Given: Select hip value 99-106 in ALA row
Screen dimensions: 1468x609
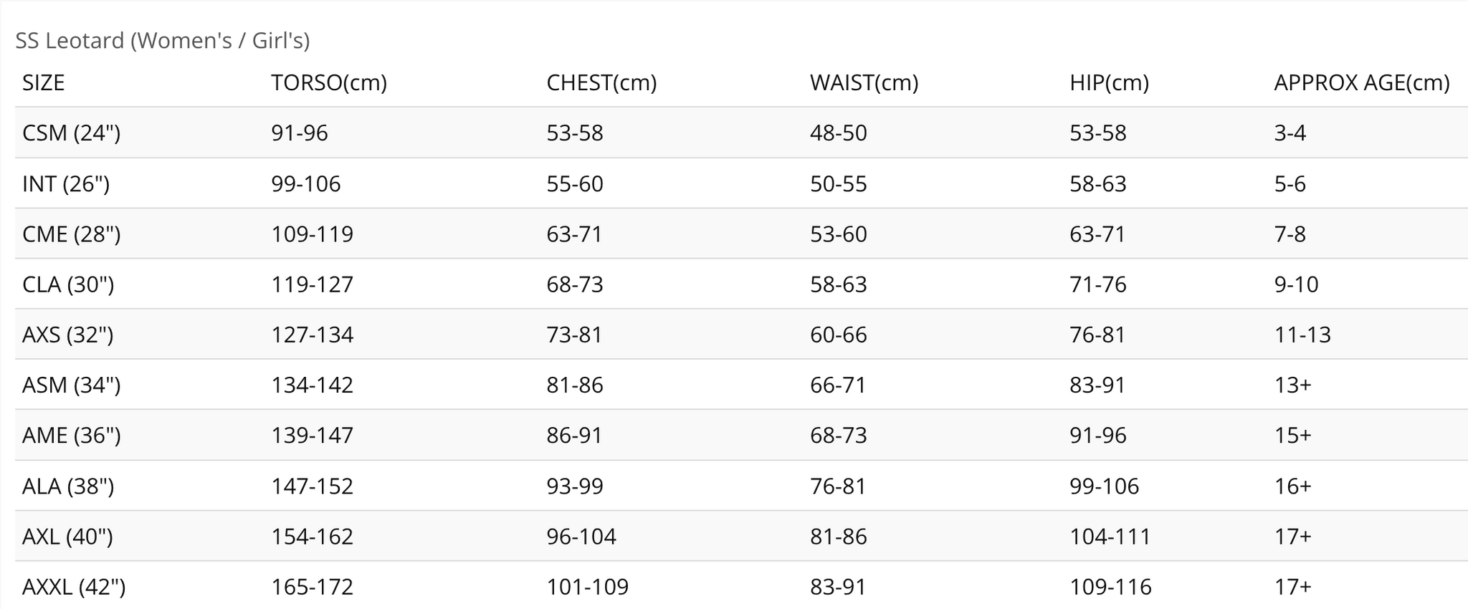Looking at the screenshot, I should point(1104,486).
